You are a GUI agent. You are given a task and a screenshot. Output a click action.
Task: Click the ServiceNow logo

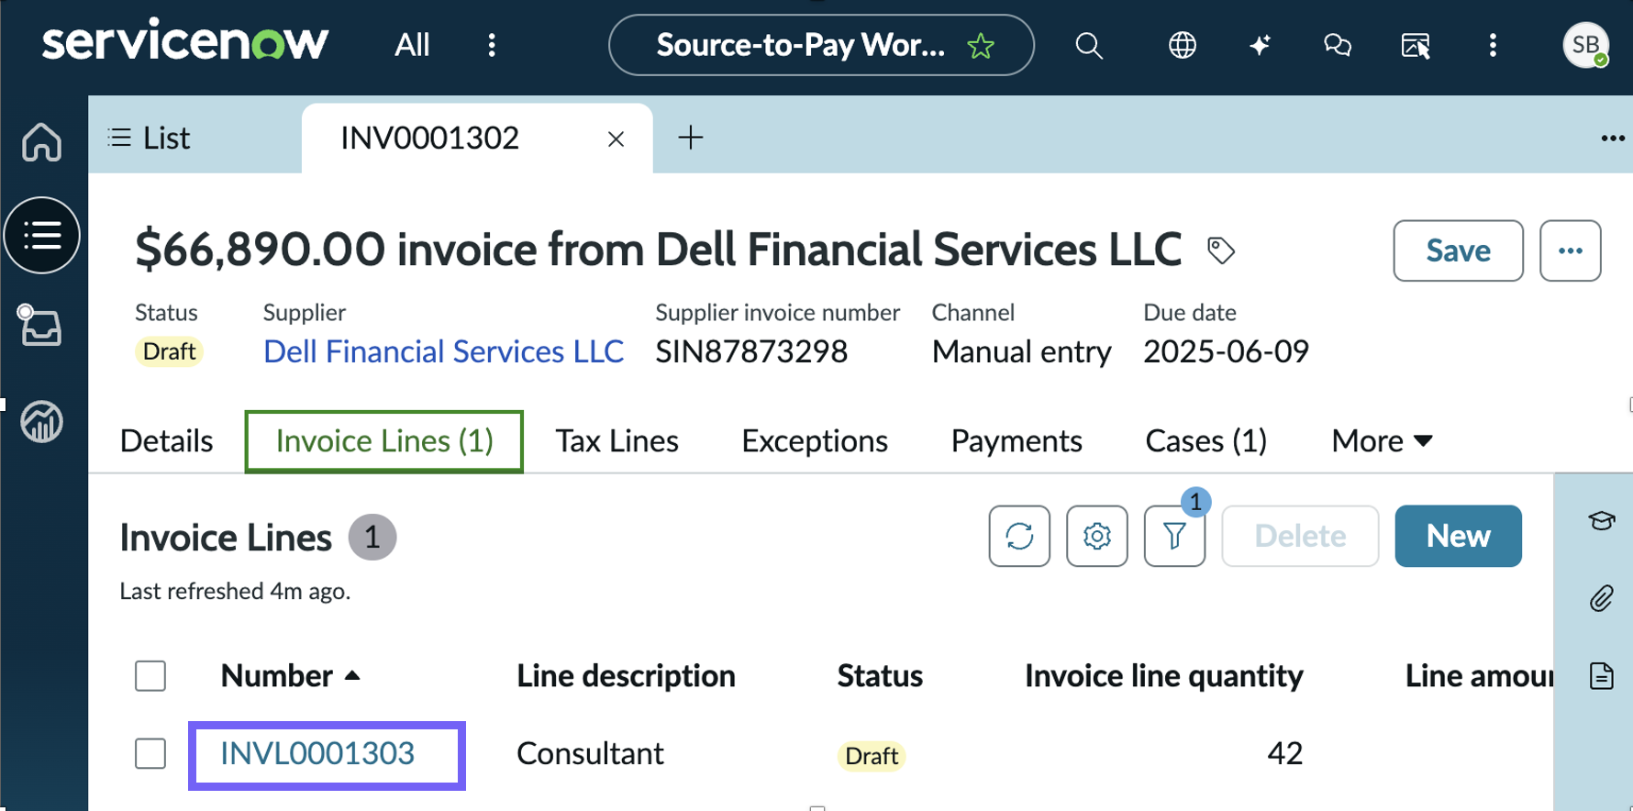(x=184, y=42)
